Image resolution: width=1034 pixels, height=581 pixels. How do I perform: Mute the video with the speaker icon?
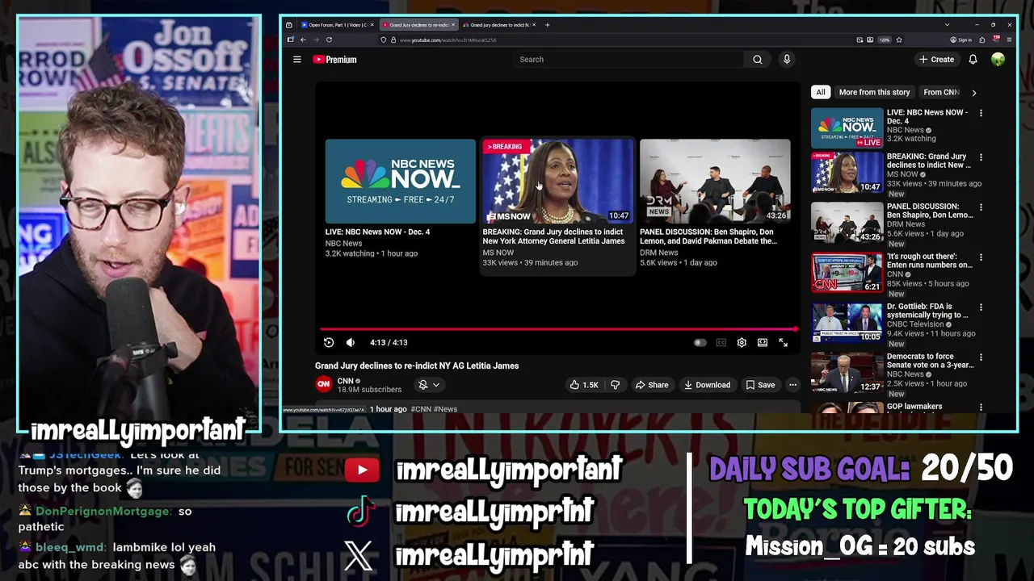click(x=351, y=343)
